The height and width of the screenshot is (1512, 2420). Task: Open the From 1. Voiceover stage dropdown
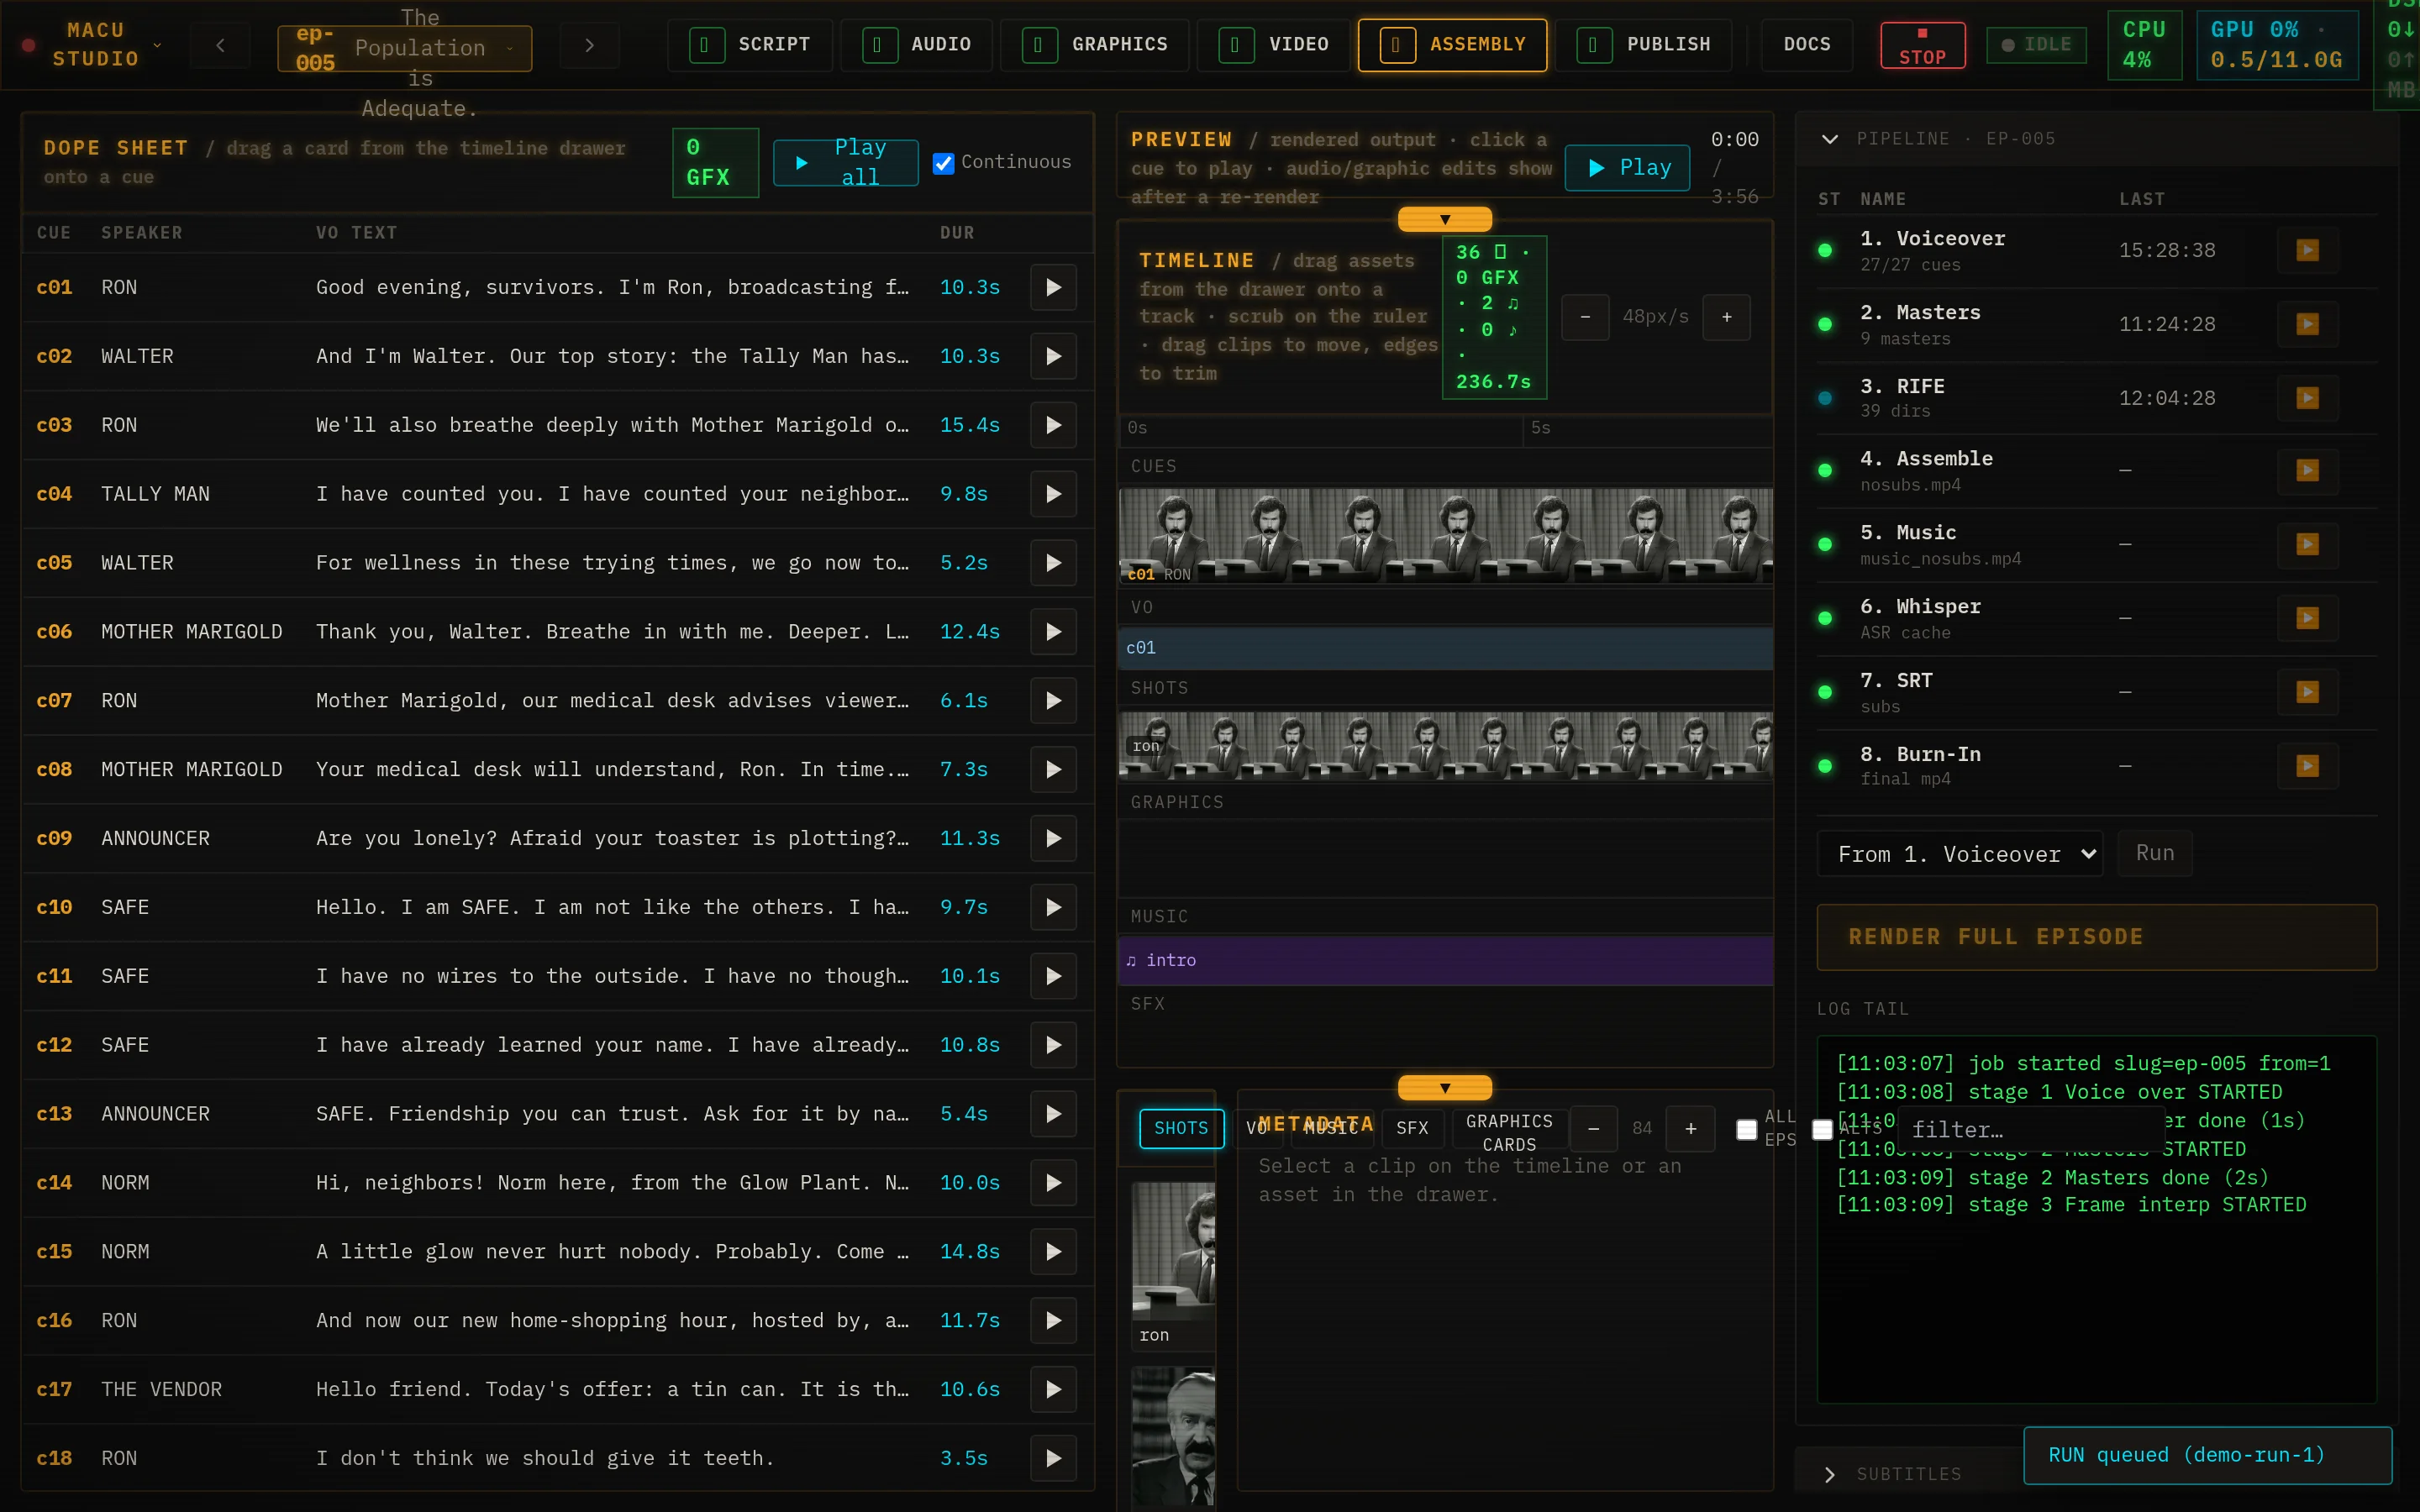point(1959,854)
